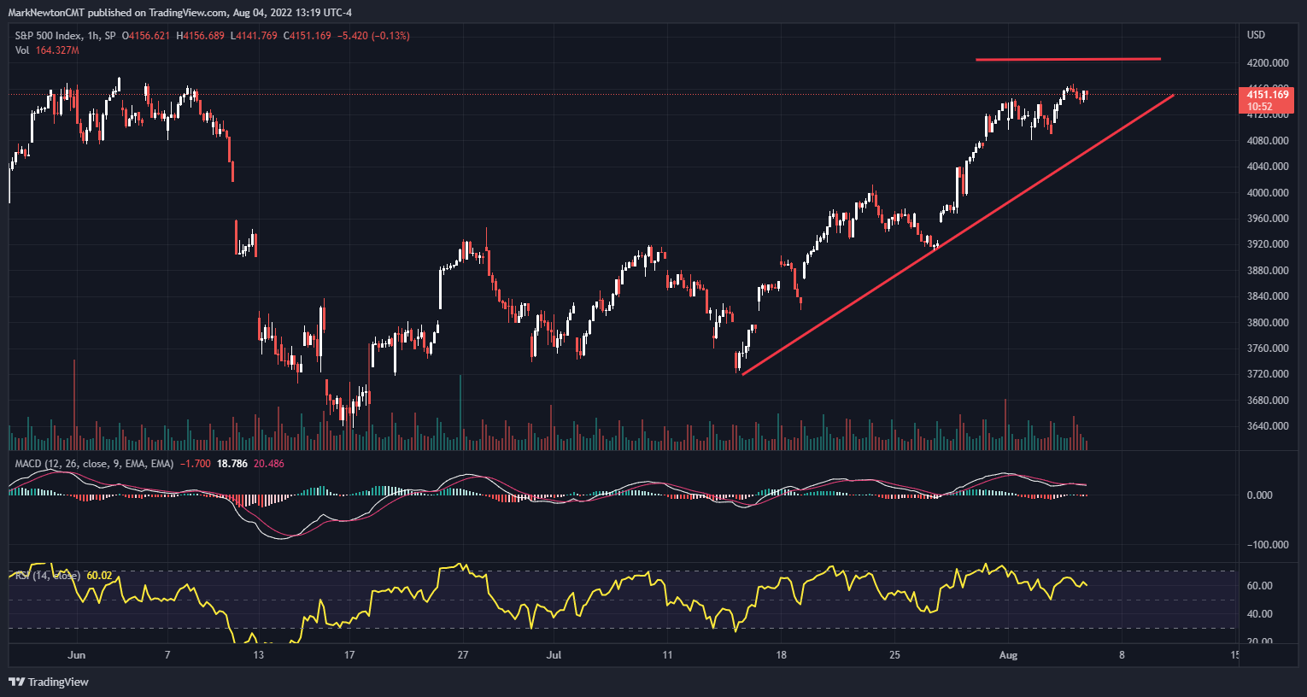Click the high value H4156.689

click(199, 36)
